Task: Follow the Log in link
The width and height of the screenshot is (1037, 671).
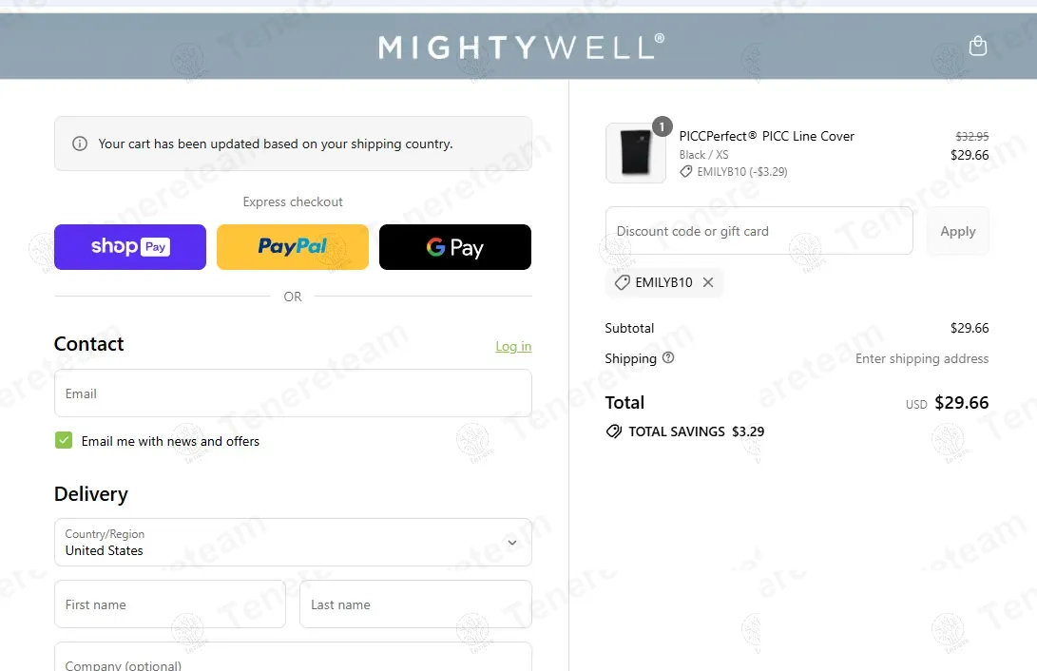Action: (x=513, y=346)
